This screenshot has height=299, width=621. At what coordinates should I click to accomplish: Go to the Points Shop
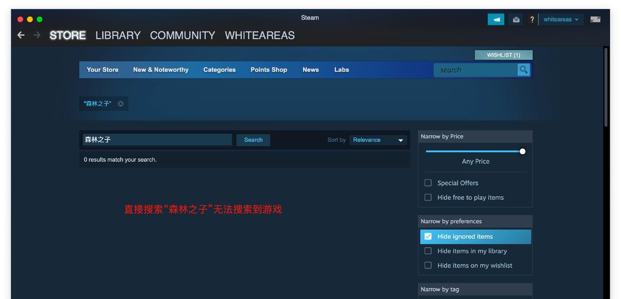tap(269, 70)
